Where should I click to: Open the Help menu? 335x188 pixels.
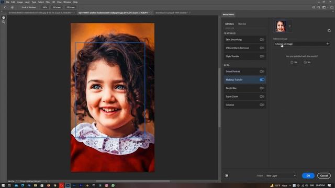[x=75, y=2]
